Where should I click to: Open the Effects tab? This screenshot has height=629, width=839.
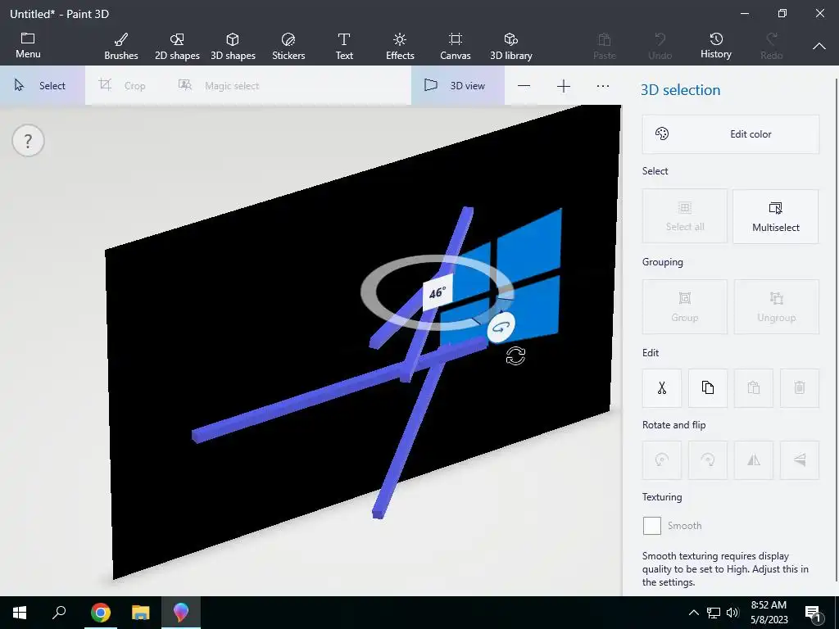point(400,47)
